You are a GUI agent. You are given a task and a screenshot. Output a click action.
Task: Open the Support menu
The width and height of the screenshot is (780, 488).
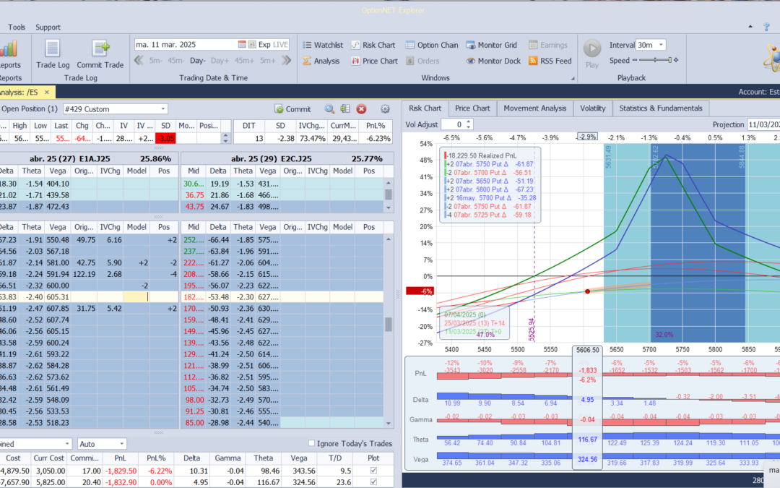click(x=48, y=27)
